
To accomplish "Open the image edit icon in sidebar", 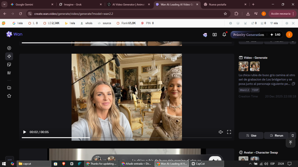I will (9, 65).
